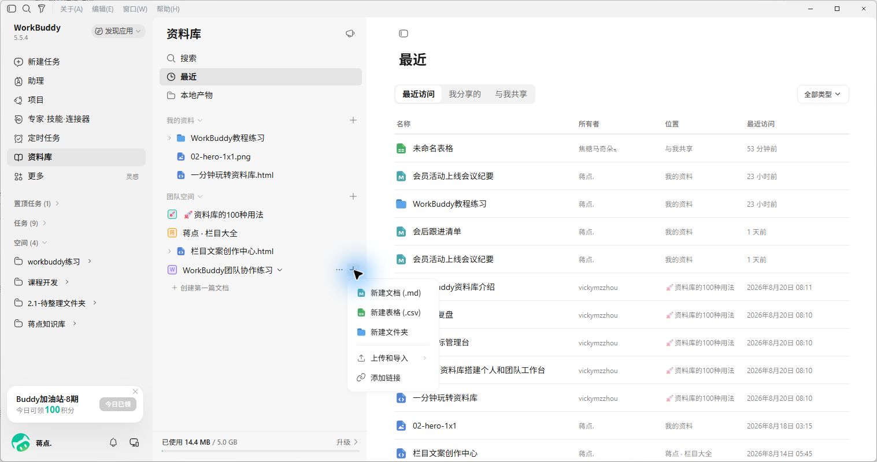
Task: Open 新建任务 in the sidebar
Action: [76, 62]
